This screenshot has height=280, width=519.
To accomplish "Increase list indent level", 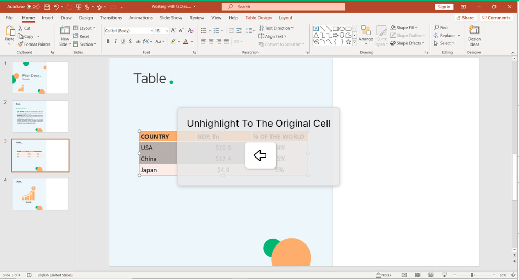I will pyautogui.click(x=239, y=30).
